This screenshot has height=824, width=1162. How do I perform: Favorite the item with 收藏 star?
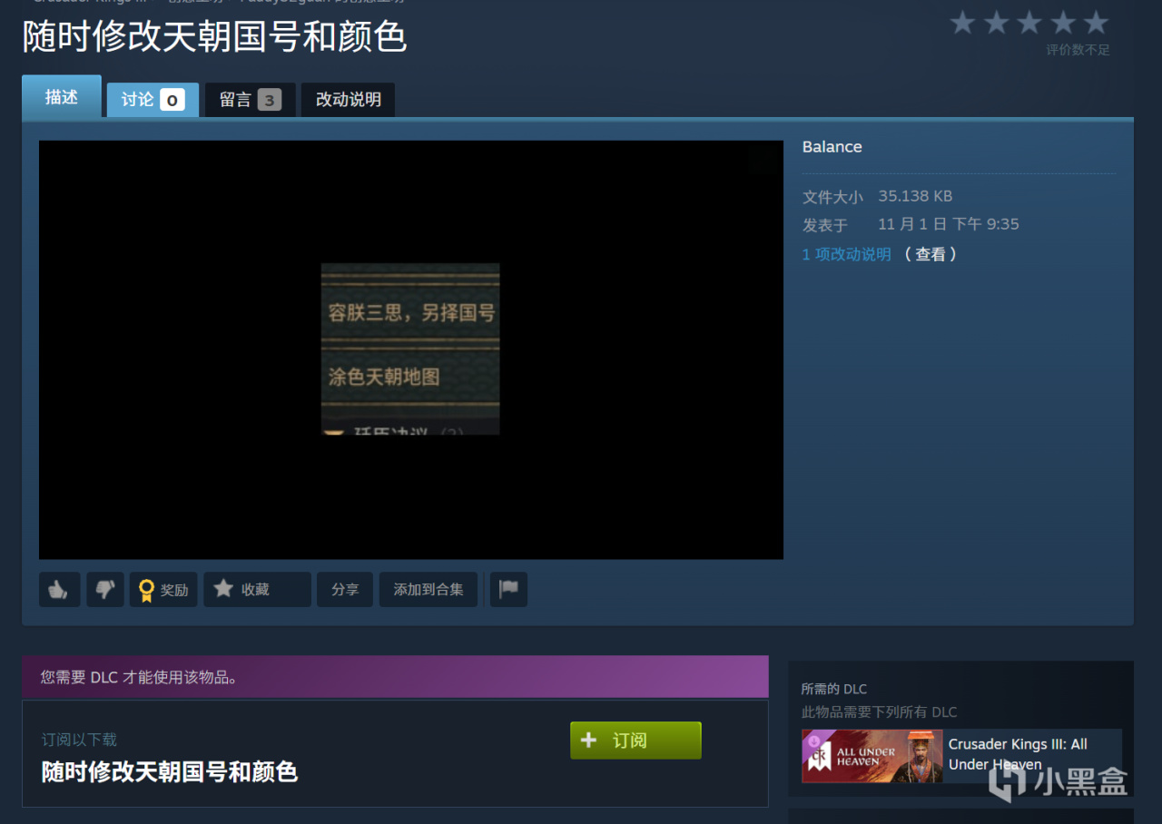(x=256, y=590)
